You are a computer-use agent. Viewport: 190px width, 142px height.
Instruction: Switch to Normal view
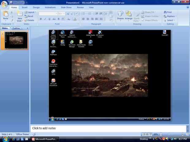click(144, 134)
